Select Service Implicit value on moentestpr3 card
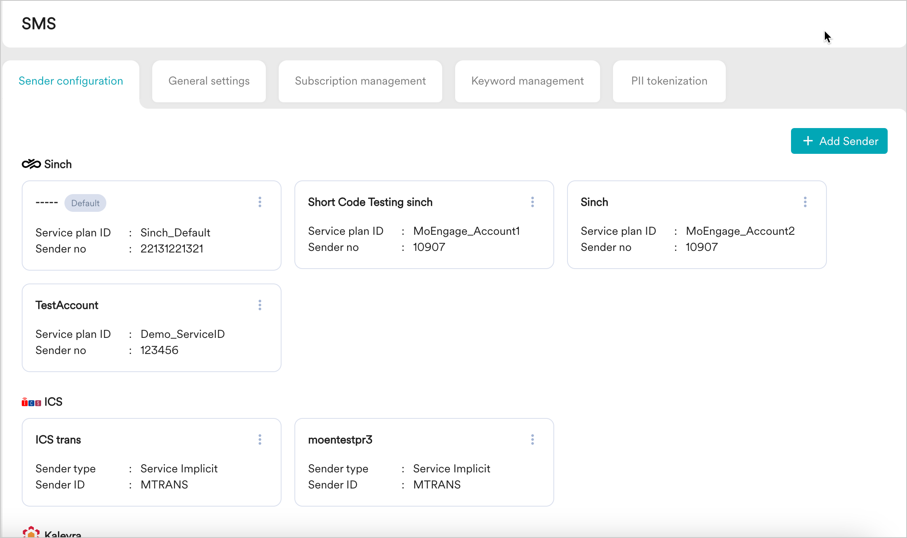The height and width of the screenshot is (538, 907). click(451, 469)
